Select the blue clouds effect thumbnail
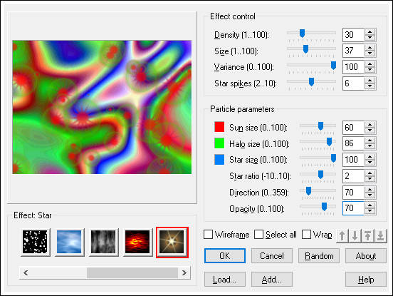Image resolution: width=393 pixels, height=296 pixels. [x=69, y=242]
